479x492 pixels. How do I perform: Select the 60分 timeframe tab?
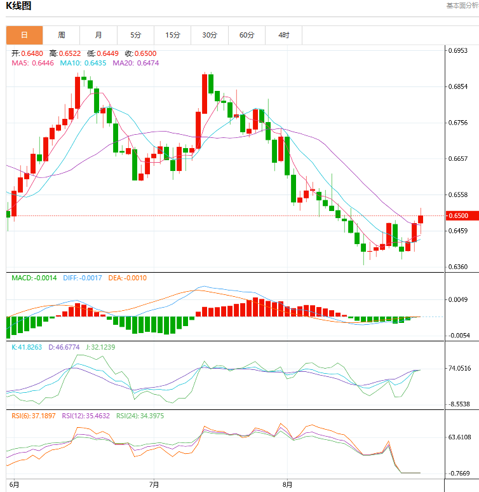pyautogui.click(x=247, y=35)
